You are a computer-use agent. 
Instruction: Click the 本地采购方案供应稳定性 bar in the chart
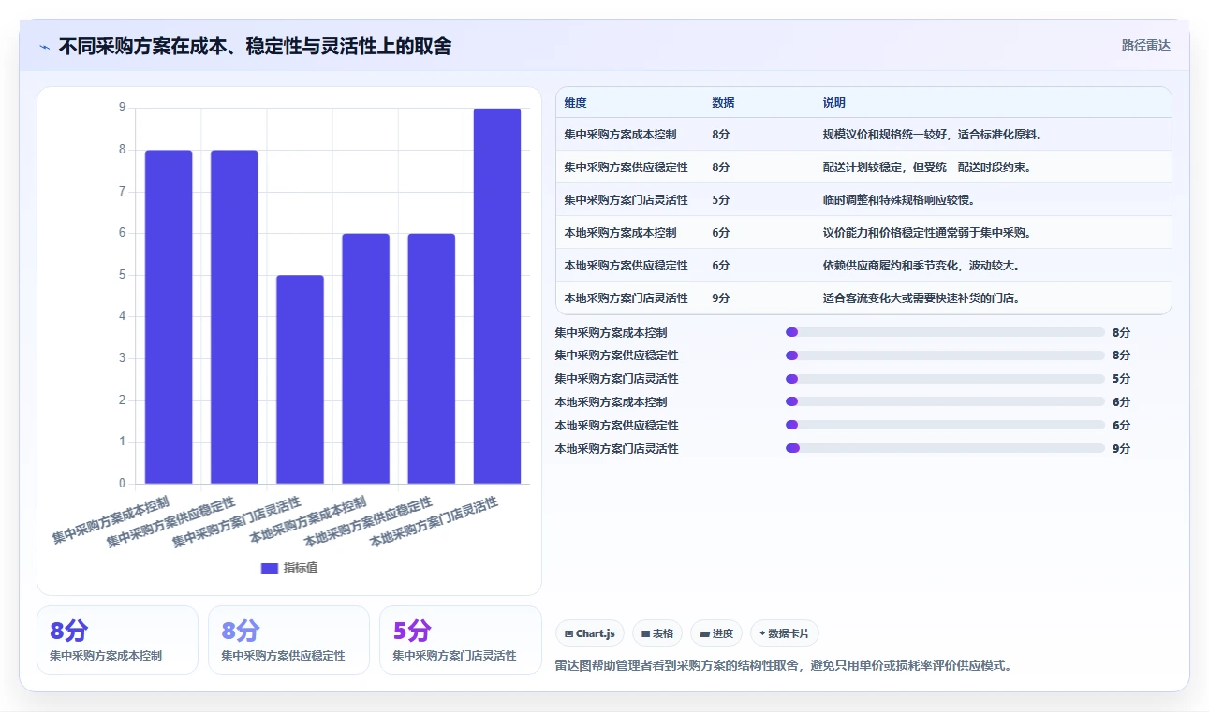pos(431,358)
